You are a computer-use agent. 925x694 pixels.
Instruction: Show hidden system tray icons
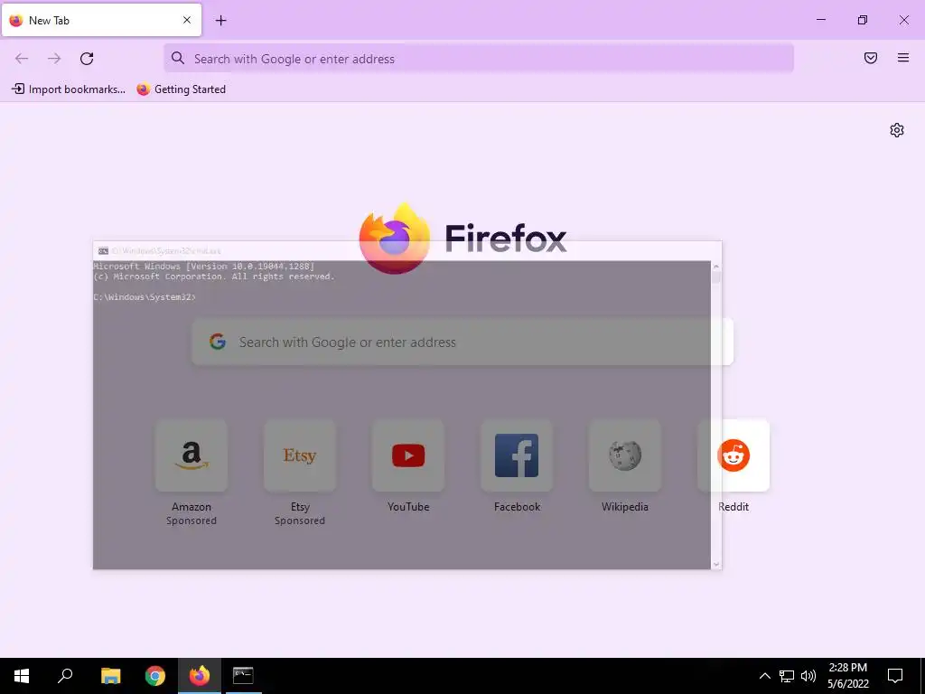point(764,676)
